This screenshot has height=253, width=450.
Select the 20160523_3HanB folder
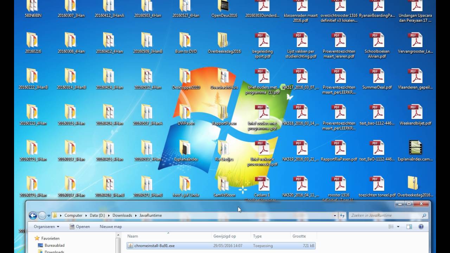click(148, 183)
